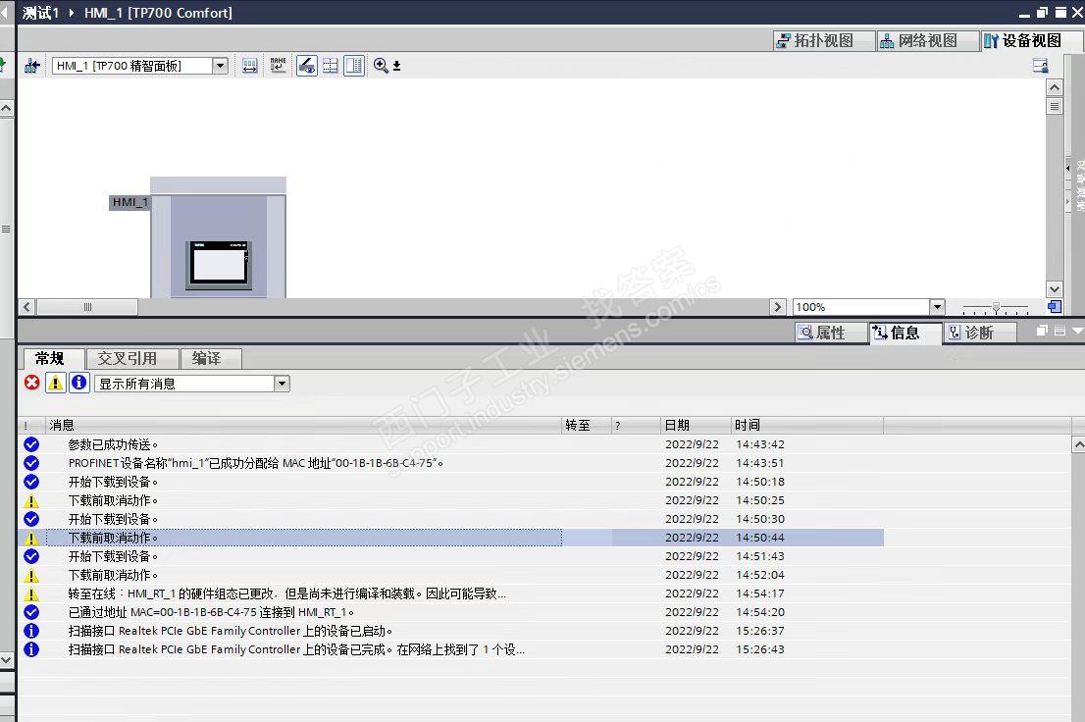Select the TP700 HMI panel image
This screenshot has width=1085, height=722.
coord(220,265)
